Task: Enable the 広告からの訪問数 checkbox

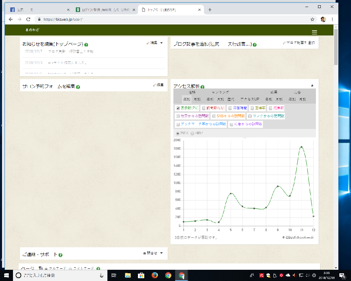Action: pos(231,124)
